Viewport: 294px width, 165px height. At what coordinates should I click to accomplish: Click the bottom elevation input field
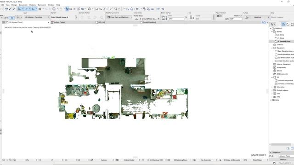click(x=176, y=19)
